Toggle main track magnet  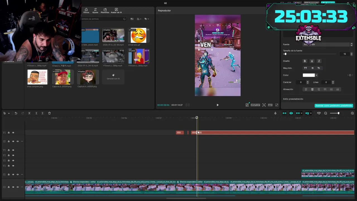coord(284,113)
